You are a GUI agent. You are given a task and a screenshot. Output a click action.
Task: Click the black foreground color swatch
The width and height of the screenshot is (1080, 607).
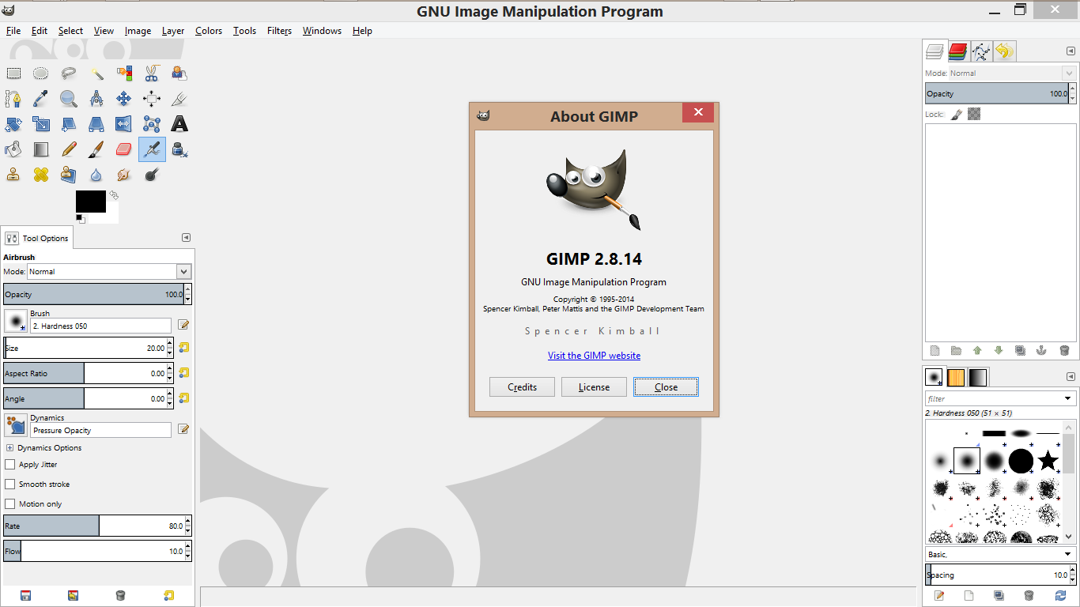click(x=90, y=201)
